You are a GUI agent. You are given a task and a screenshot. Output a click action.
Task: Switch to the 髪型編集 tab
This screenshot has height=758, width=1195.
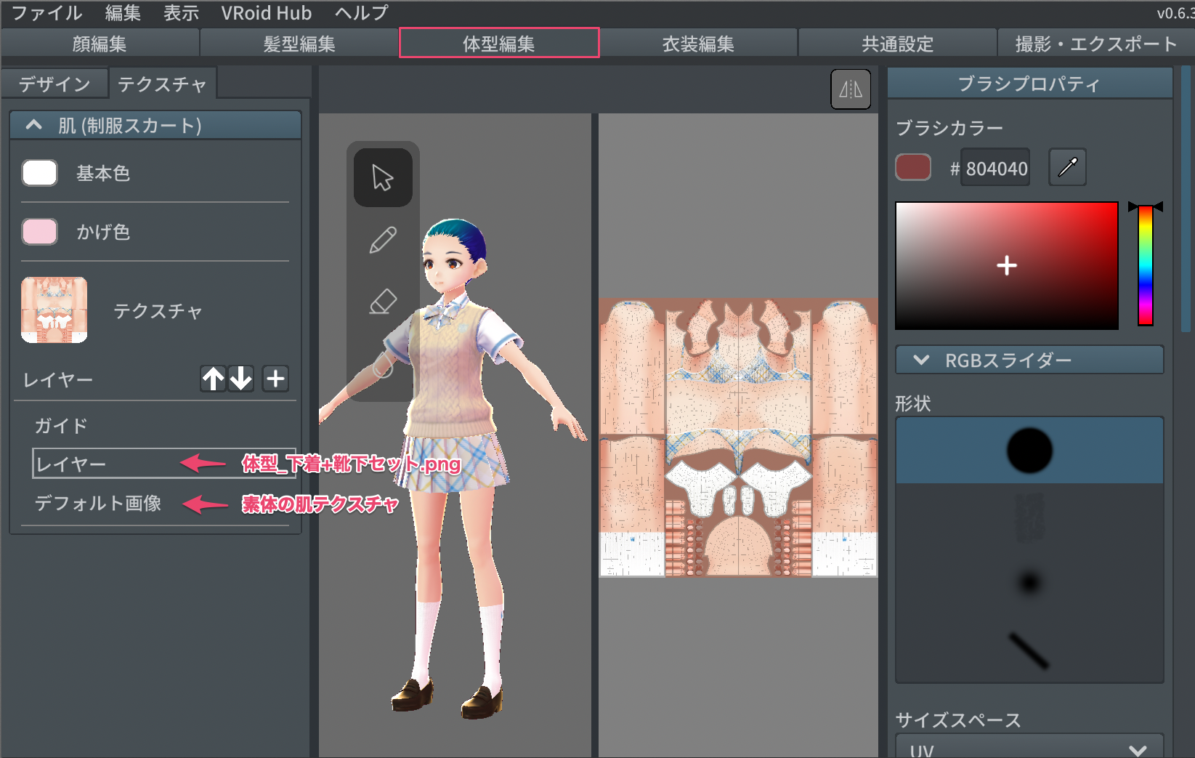tap(299, 44)
